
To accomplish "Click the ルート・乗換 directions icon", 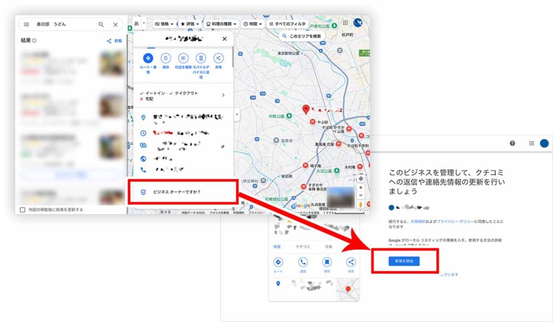I will (x=148, y=58).
